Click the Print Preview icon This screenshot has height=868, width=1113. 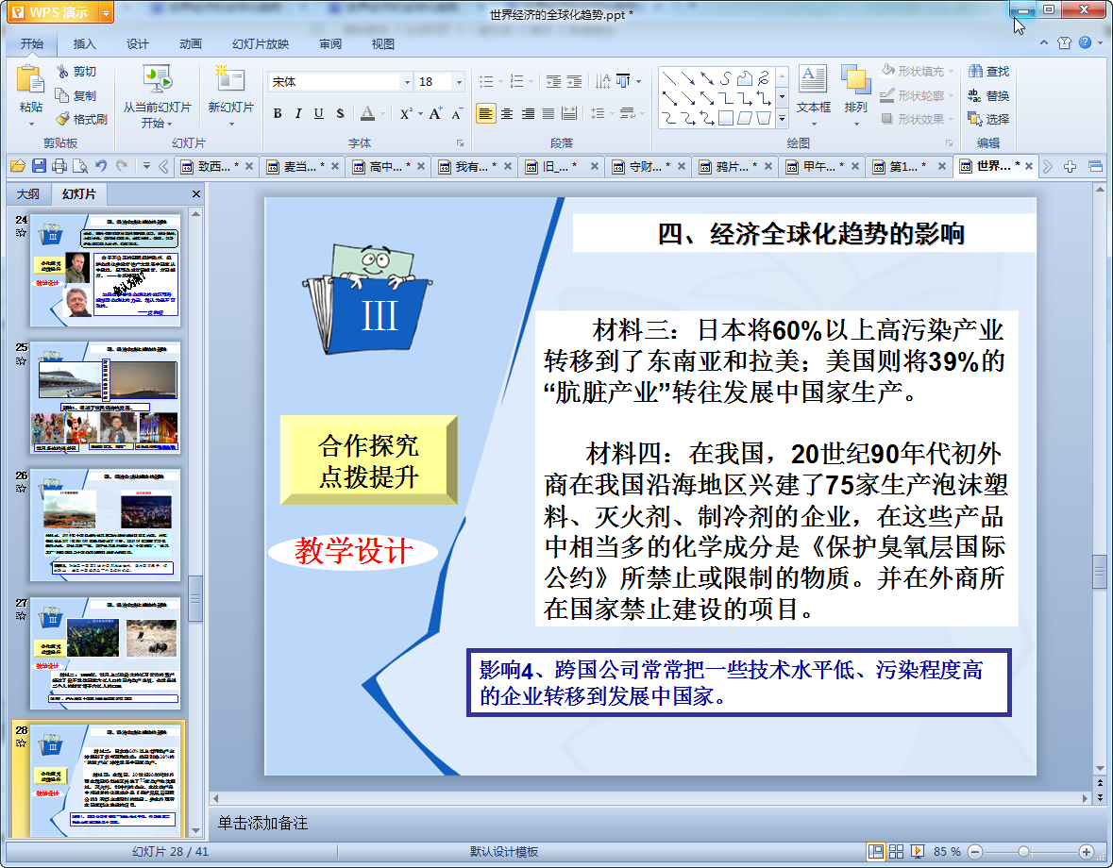(x=80, y=166)
